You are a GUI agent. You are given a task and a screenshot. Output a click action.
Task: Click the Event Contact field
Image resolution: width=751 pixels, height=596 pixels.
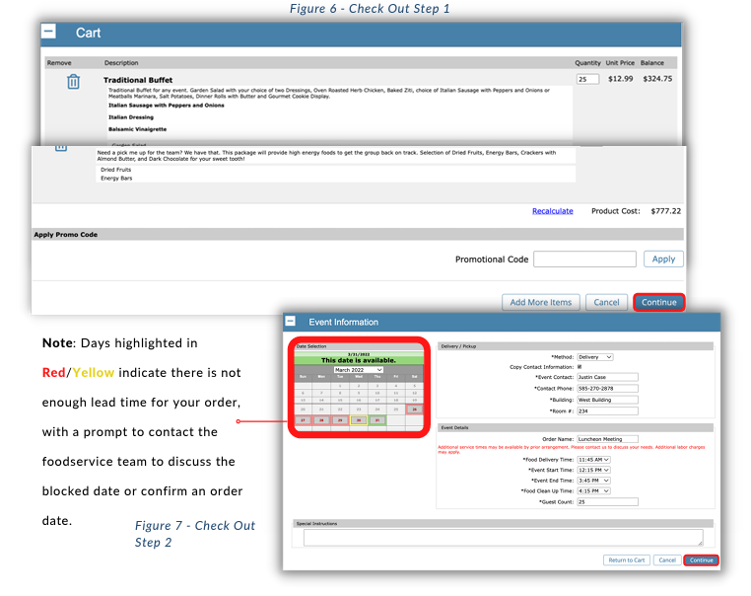pos(607,377)
